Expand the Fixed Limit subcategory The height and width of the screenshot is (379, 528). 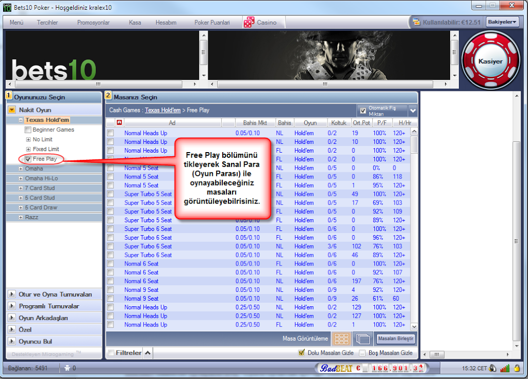coord(28,149)
